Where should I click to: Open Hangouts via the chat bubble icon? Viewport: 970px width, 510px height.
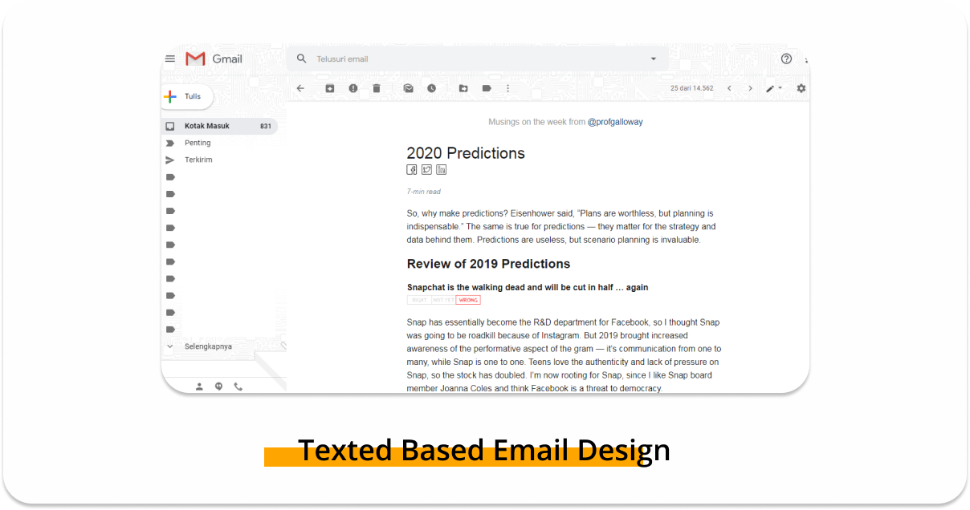pyautogui.click(x=218, y=387)
